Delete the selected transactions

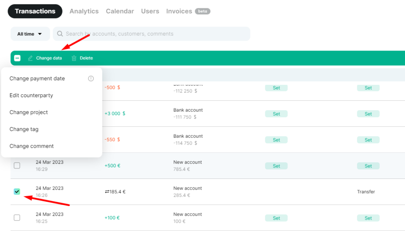click(82, 58)
